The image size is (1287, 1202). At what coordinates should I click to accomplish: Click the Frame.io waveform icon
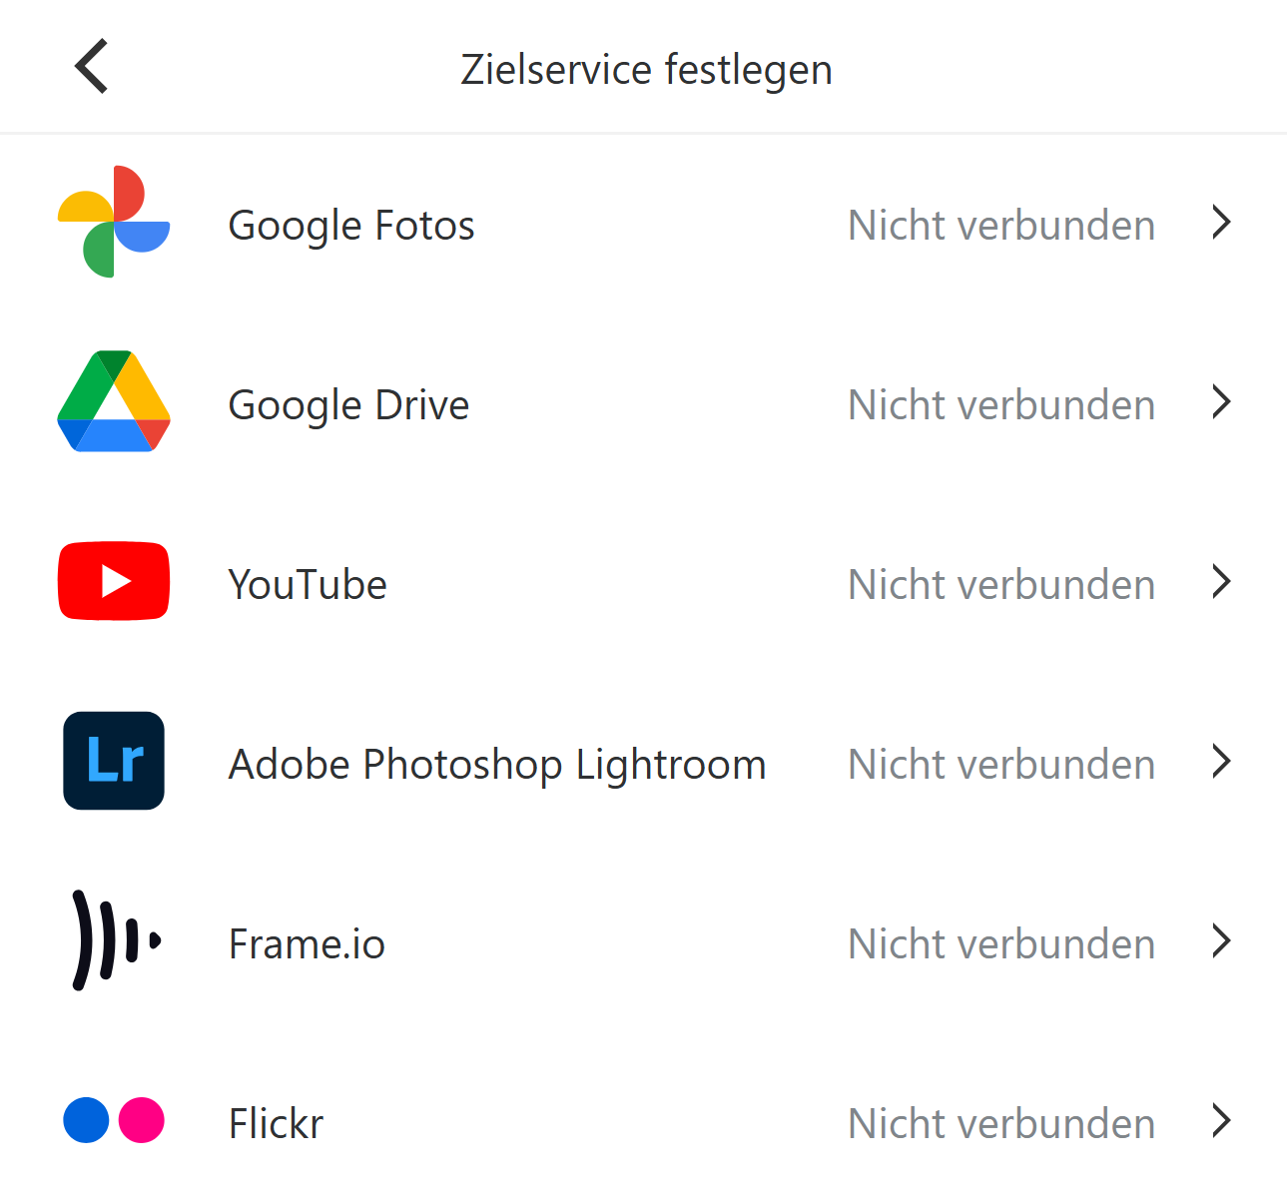click(x=114, y=940)
